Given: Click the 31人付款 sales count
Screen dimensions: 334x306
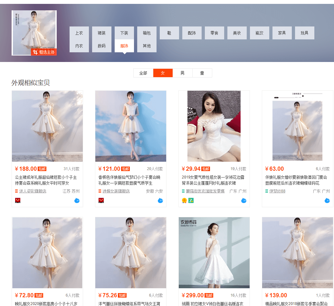Looking at the screenshot, I should 72,169.
